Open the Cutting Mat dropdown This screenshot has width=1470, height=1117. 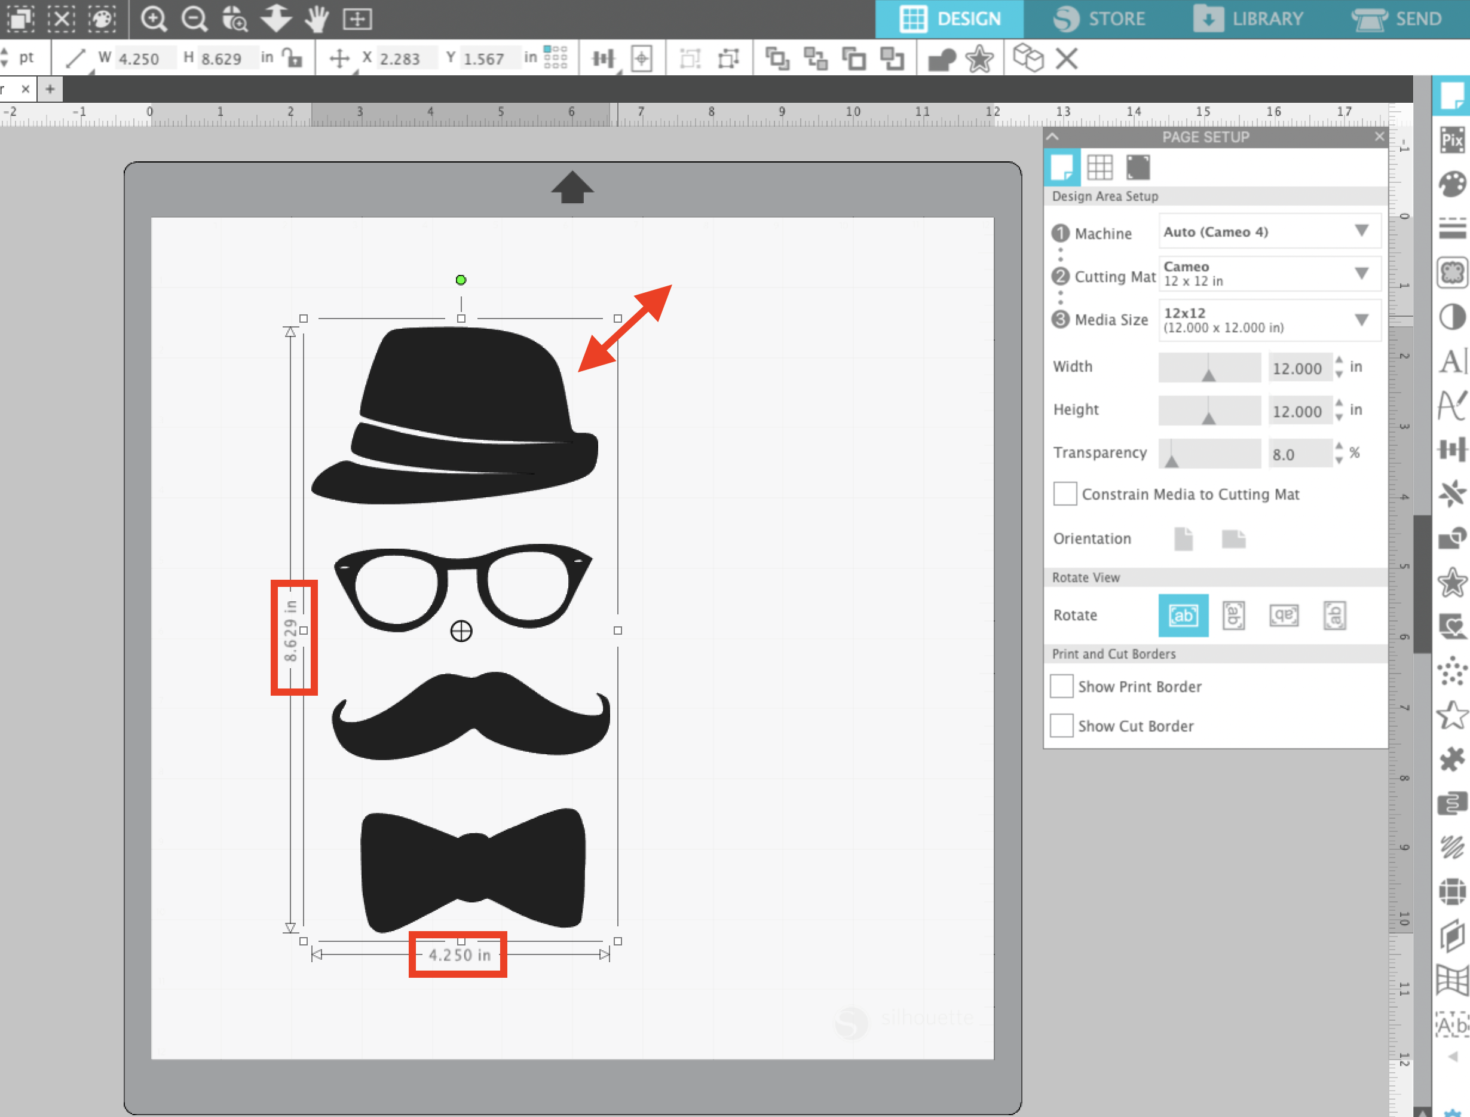[x=1362, y=273]
